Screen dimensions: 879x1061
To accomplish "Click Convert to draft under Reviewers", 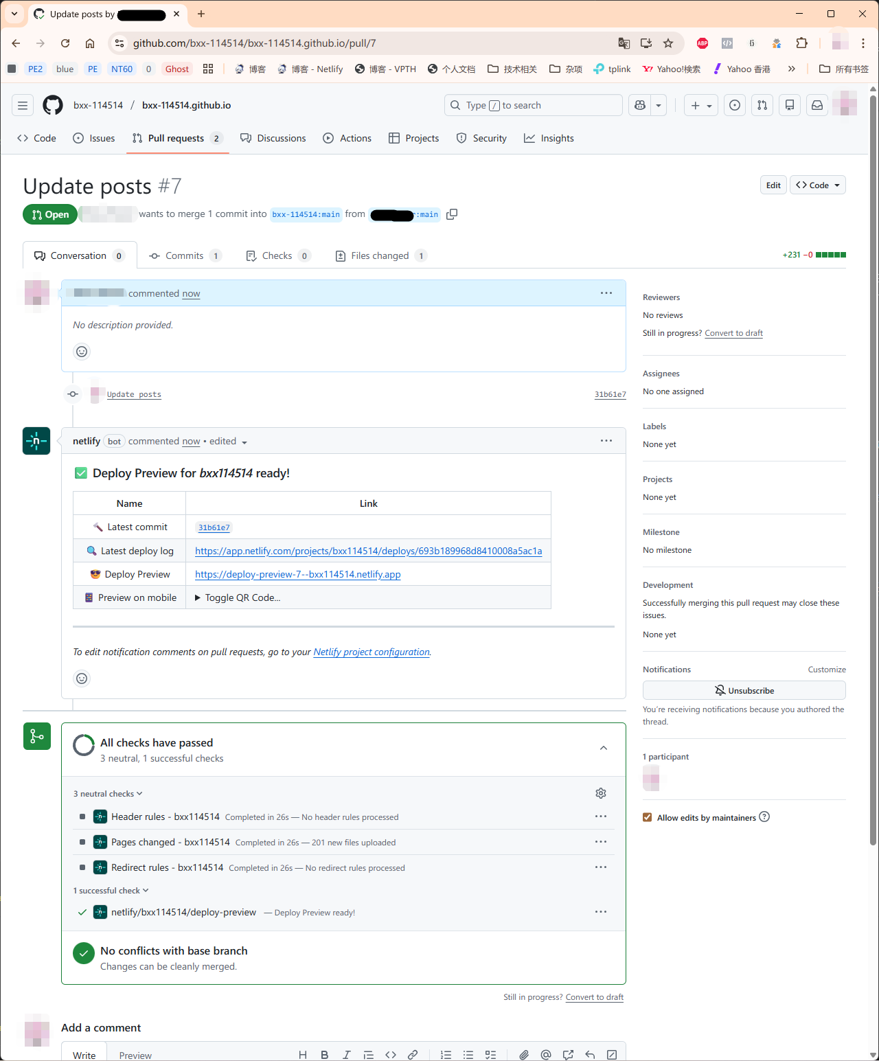I will coord(733,333).
